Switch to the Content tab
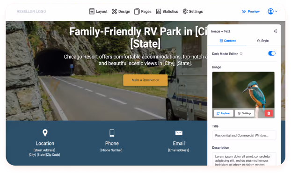291x174 pixels. tap(227, 41)
